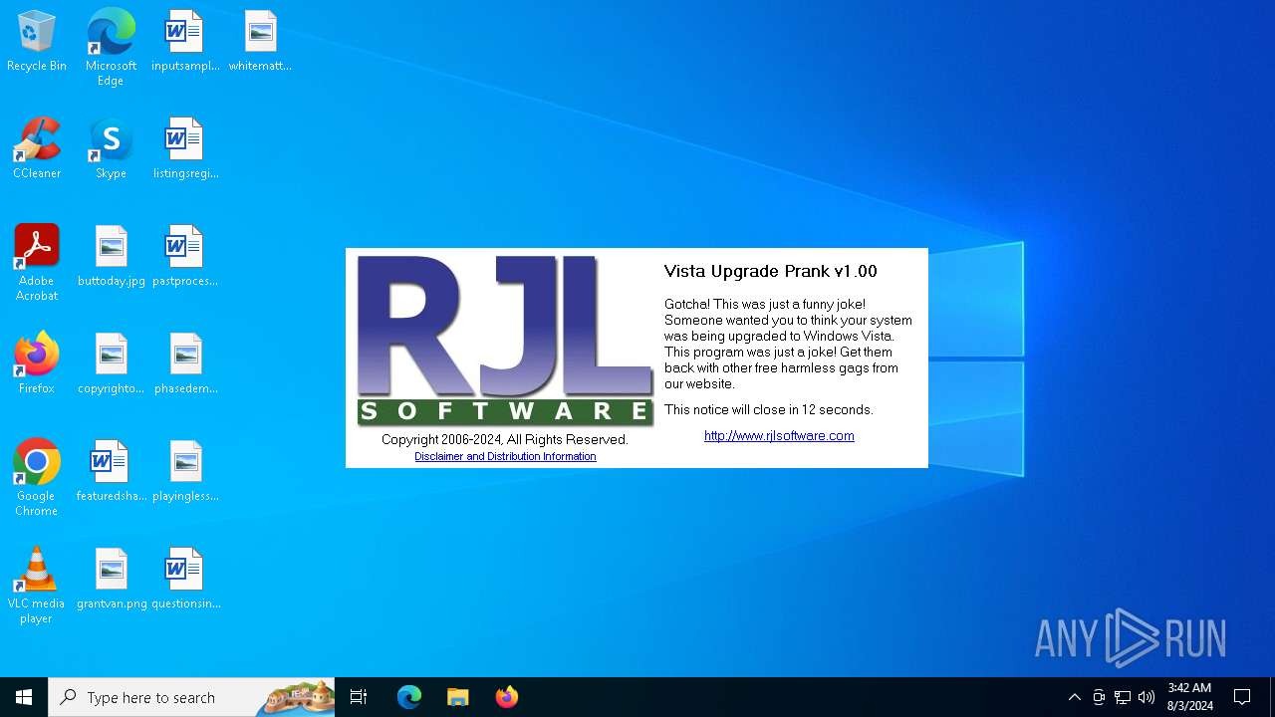Image resolution: width=1275 pixels, height=717 pixels.
Task: Select the Microsoft Edge desktop shortcut
Action: point(111,48)
